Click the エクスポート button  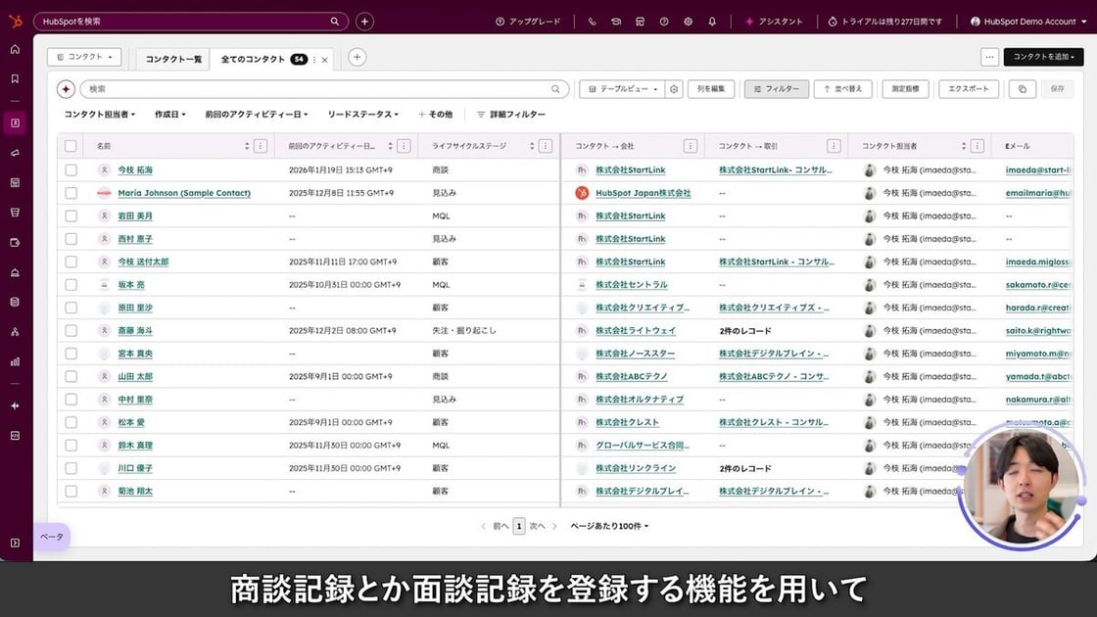tap(970, 88)
